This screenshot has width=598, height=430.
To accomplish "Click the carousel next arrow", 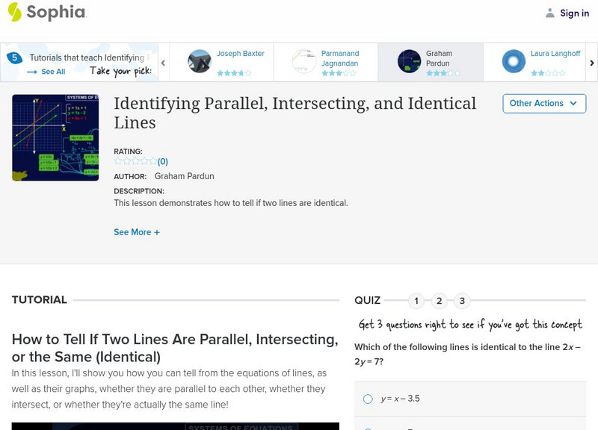I will [x=592, y=63].
